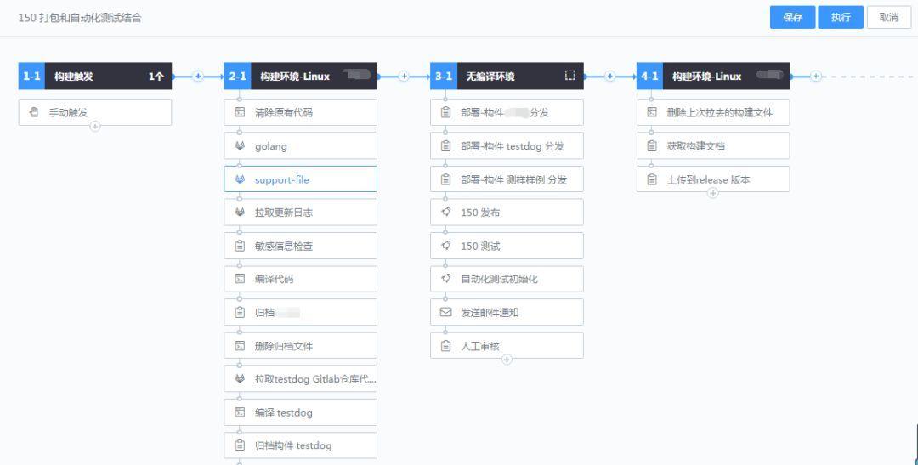
Task: Open the 敏感信息检查 task
Action: [300, 246]
